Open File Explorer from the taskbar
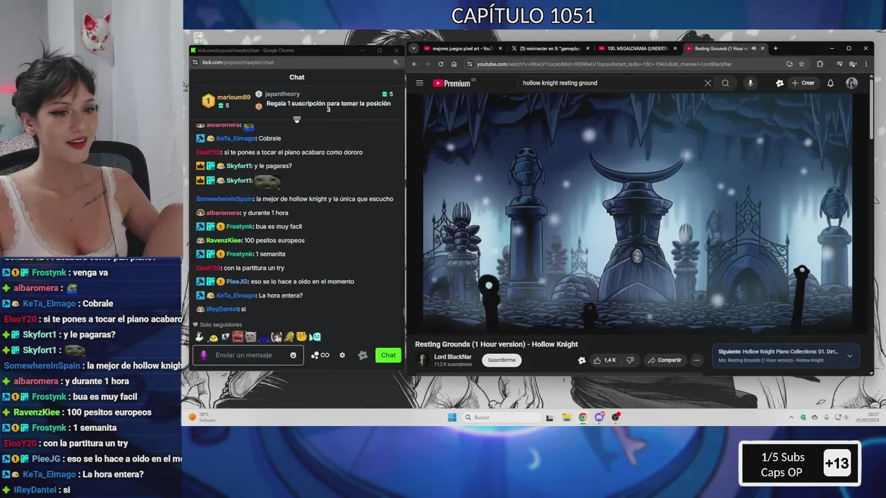Screen dimensions: 886x498 (566, 417)
